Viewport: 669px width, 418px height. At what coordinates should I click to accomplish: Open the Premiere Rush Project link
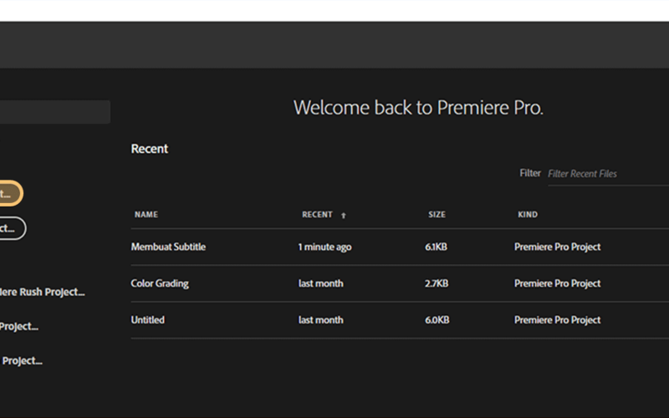pos(43,292)
